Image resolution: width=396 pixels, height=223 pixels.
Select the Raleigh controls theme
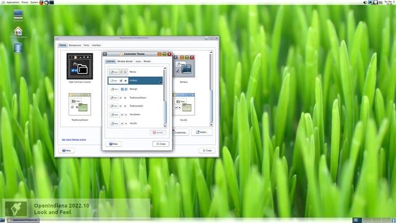[136, 89]
